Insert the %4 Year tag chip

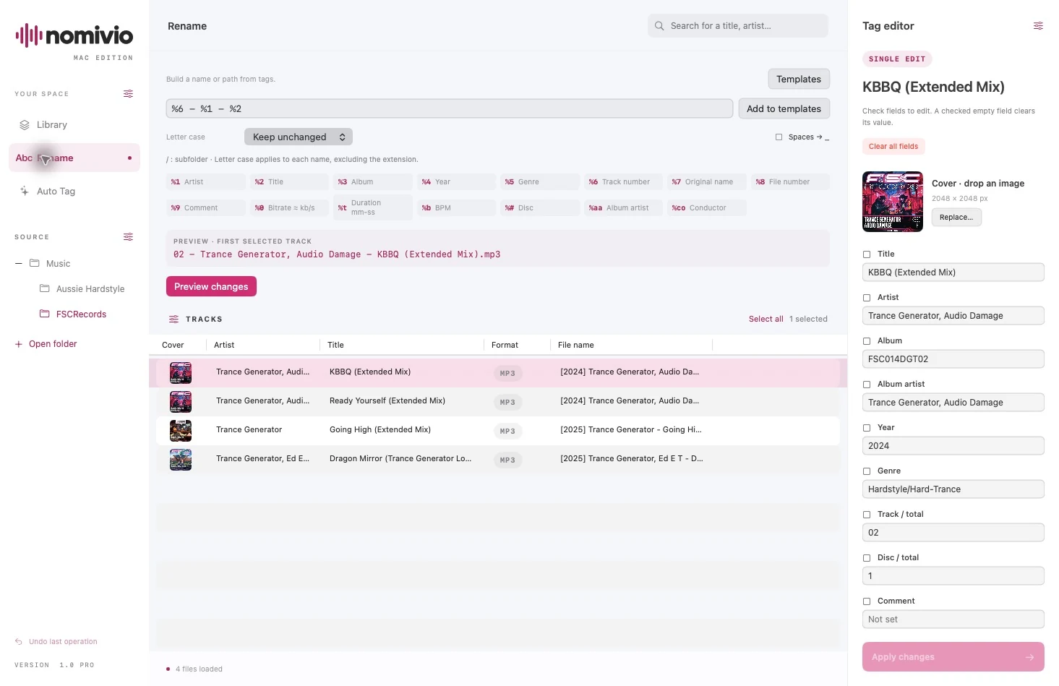(456, 182)
